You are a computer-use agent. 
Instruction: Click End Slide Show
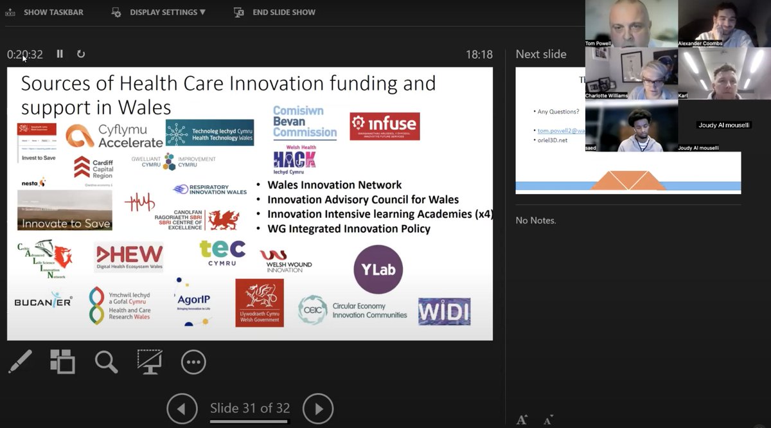point(274,12)
